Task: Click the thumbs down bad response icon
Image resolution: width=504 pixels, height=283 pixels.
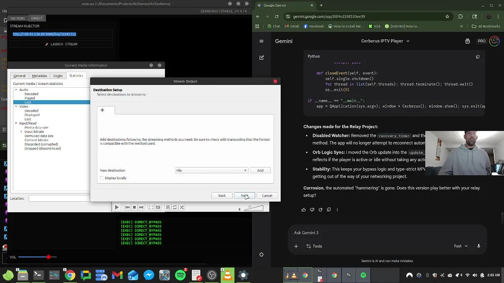Action: click(312, 209)
